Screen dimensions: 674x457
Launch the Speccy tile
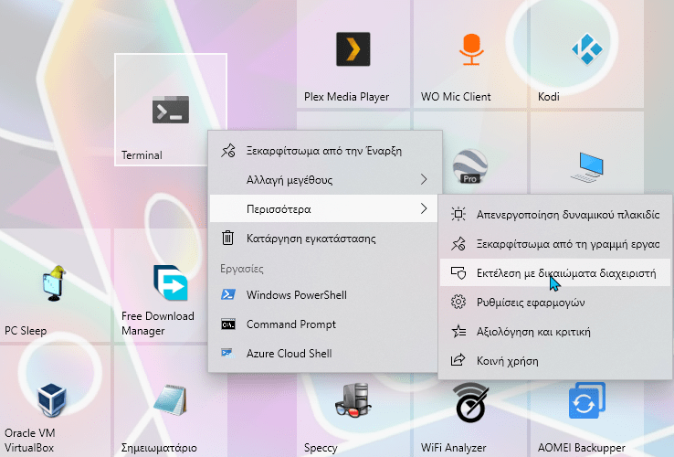[x=353, y=415]
